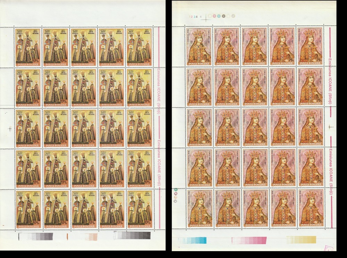Screen dimensions: 347x258
Task: Click the plate numbers "1 2 3 4 6" above the right sheet
Action: (196, 16)
